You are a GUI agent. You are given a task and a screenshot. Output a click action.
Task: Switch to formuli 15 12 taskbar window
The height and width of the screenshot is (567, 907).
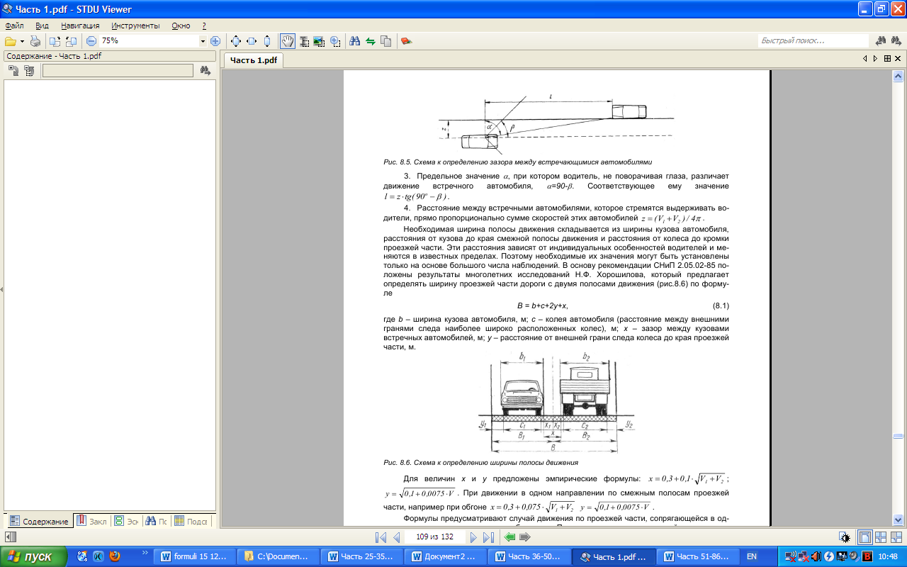193,556
